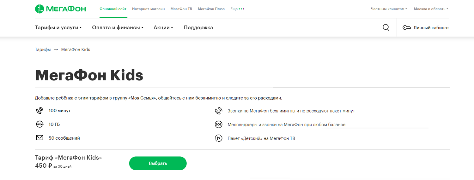The height and width of the screenshot is (180, 474).
Task: Click Мессенджеры и звонки при любом балансе text
Action: point(286,125)
